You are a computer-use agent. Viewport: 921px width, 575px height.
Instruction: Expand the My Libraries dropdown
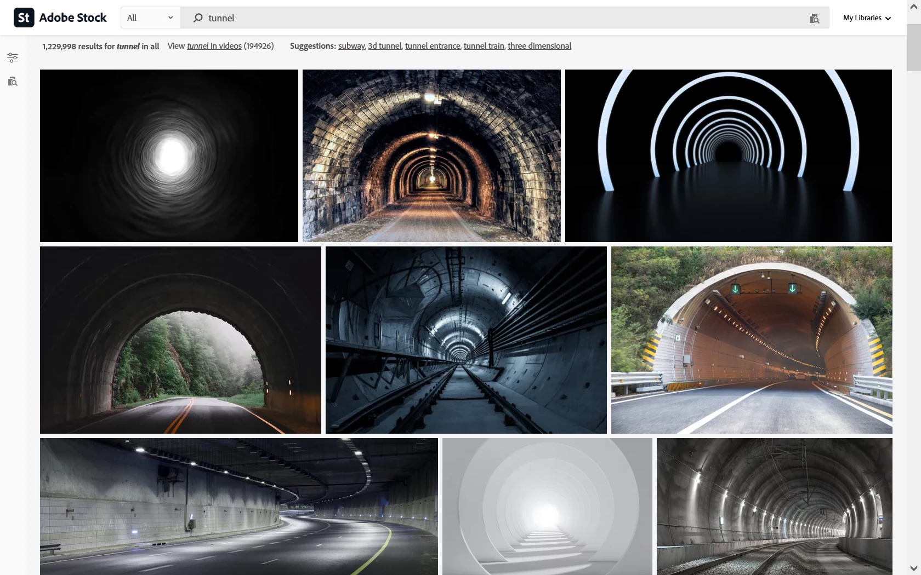point(867,18)
